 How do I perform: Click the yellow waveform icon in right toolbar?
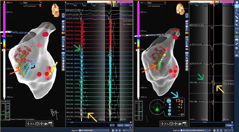point(237,52)
